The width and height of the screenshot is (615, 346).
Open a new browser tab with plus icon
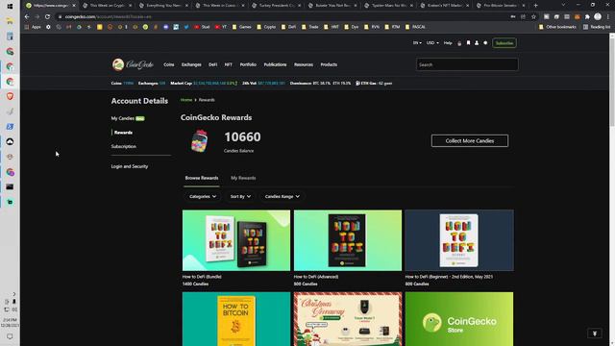click(x=536, y=6)
